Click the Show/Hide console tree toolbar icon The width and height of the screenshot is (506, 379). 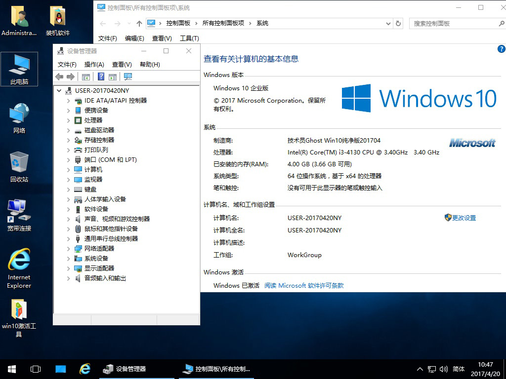pos(86,76)
